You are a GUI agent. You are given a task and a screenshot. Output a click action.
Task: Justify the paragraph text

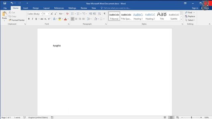click(83, 19)
